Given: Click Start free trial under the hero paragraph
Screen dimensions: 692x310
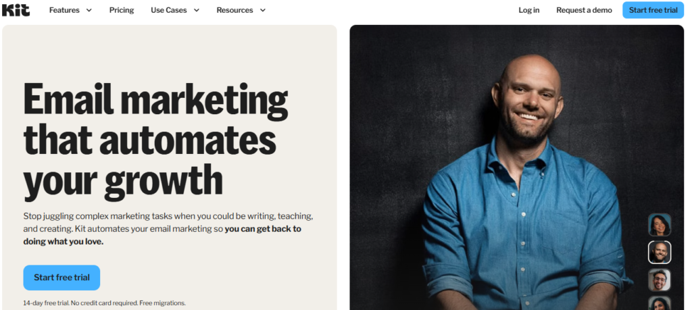Looking at the screenshot, I should coord(61,278).
